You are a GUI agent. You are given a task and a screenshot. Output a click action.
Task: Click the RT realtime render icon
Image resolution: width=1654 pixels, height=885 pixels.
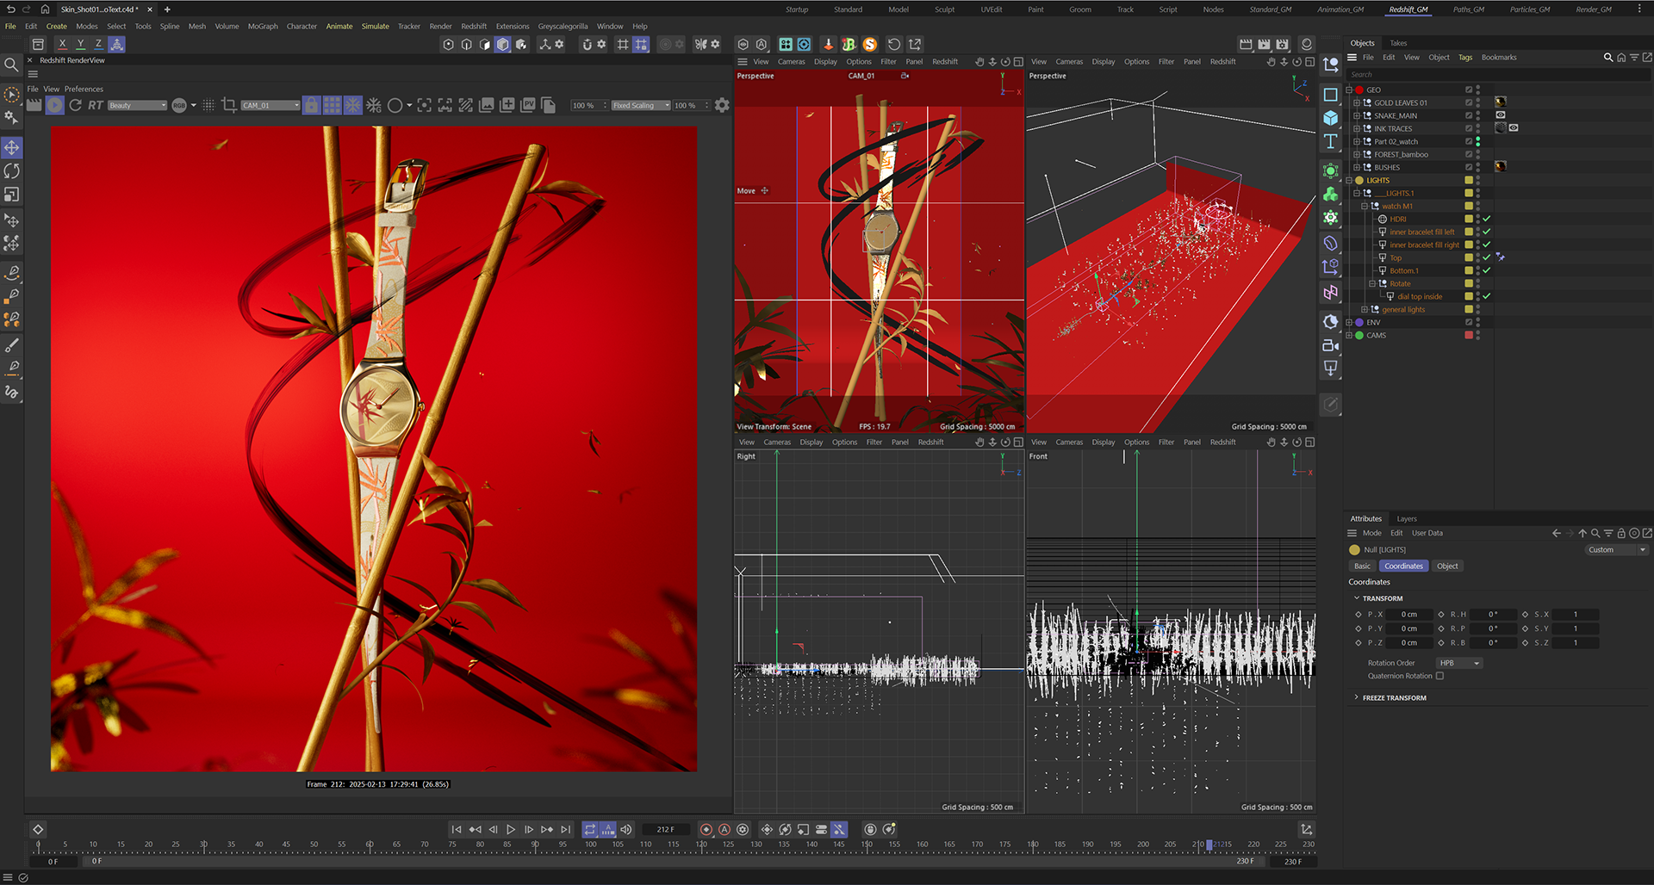click(x=96, y=105)
